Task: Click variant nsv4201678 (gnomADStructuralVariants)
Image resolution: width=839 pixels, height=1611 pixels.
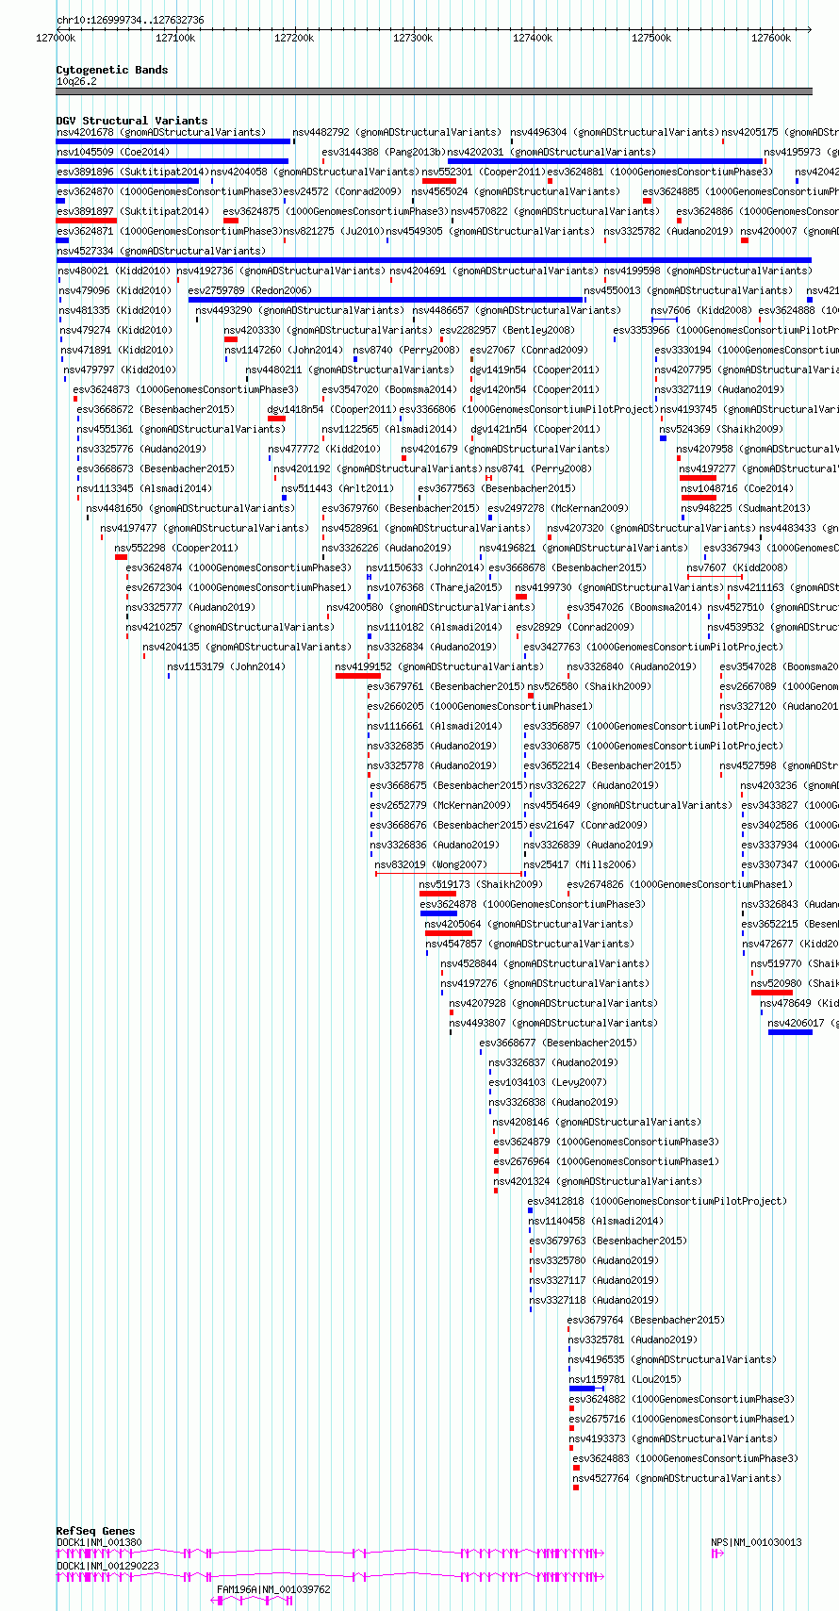Action: point(161,133)
